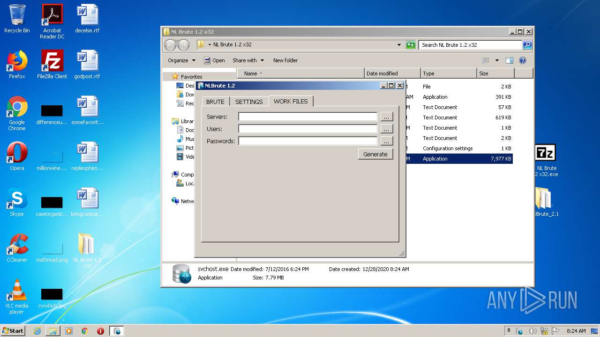Open the Organize dropdown menu
600x337 pixels.
tap(181, 60)
